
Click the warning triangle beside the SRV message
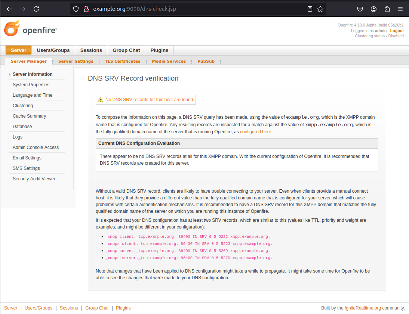click(x=100, y=99)
